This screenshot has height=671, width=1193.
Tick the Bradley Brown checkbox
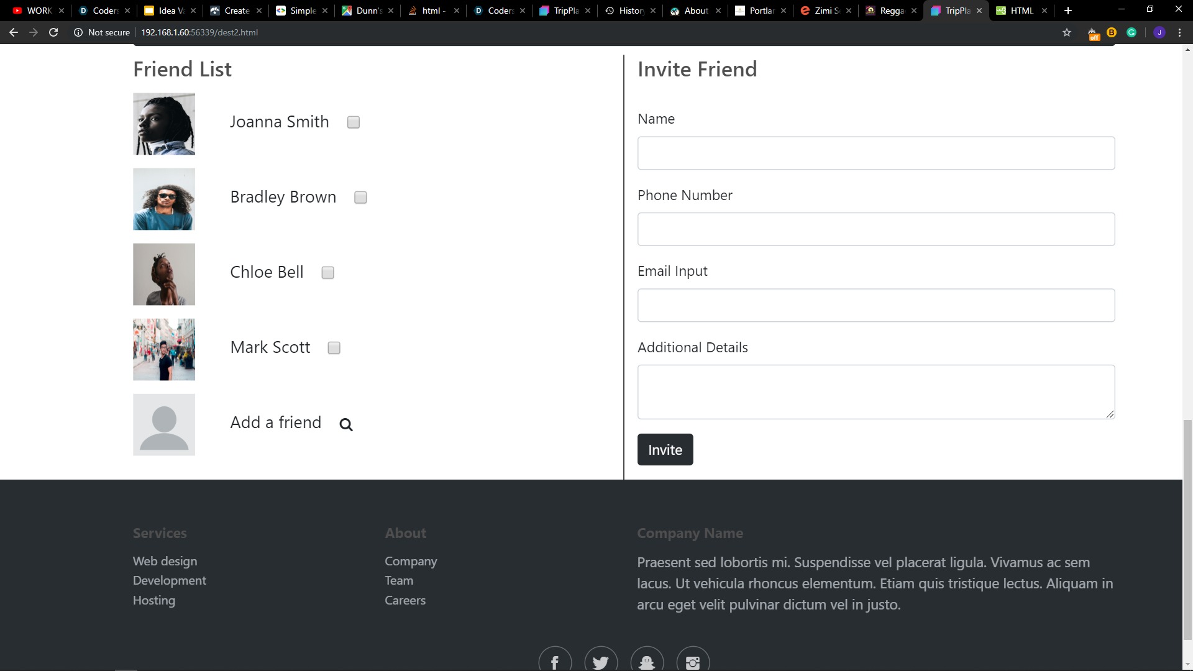[x=360, y=198]
